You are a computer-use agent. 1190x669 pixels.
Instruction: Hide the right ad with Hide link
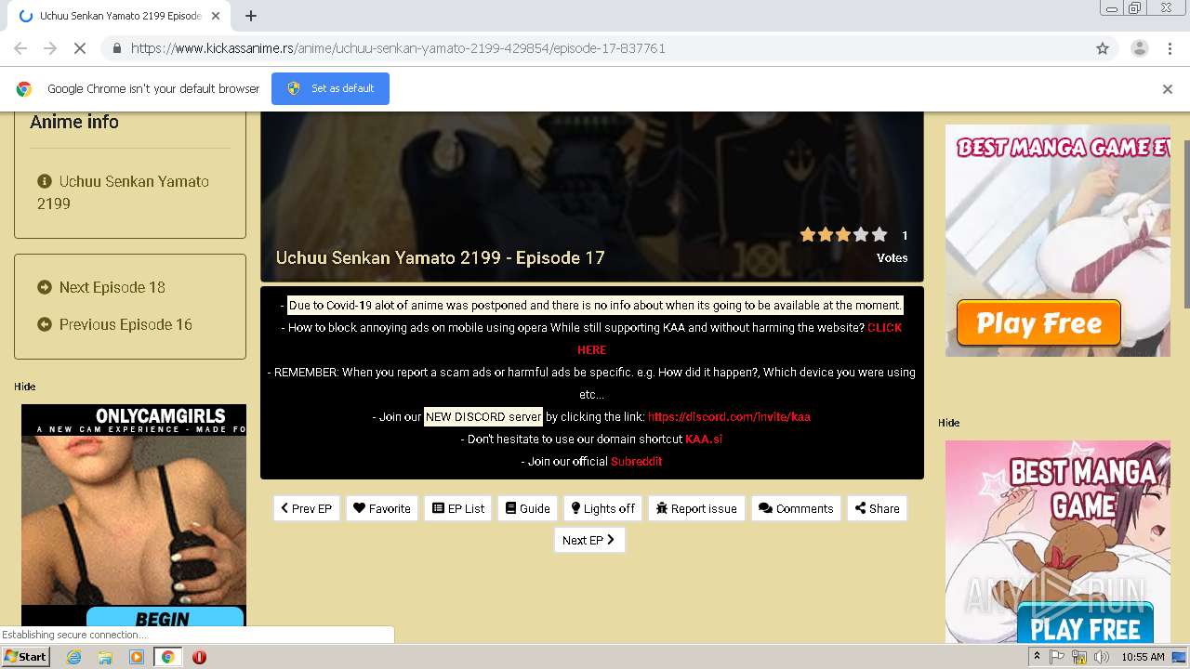tap(948, 423)
